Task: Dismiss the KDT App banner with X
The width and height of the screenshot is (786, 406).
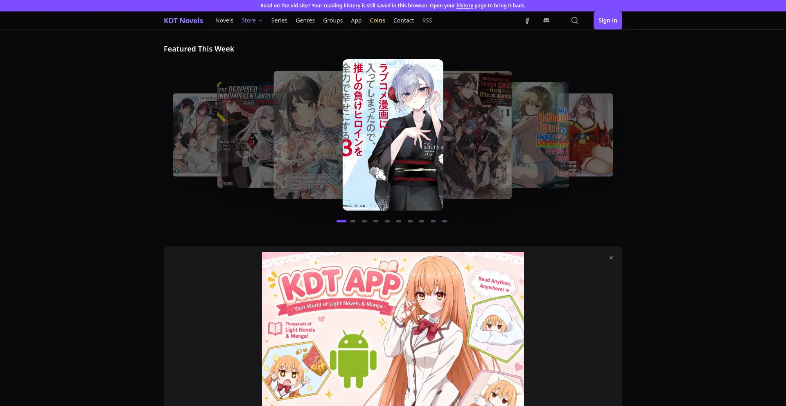Action: 611,258
